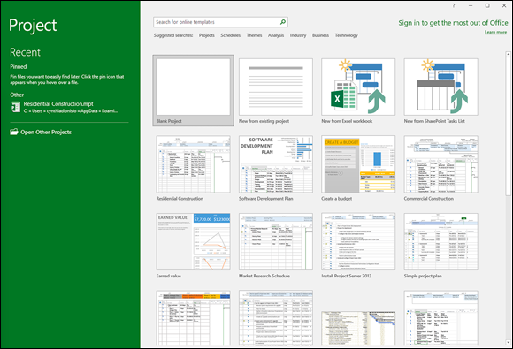Open the Simple project plan template
Image resolution: width=513 pixels, height=349 pixels.
click(440, 246)
